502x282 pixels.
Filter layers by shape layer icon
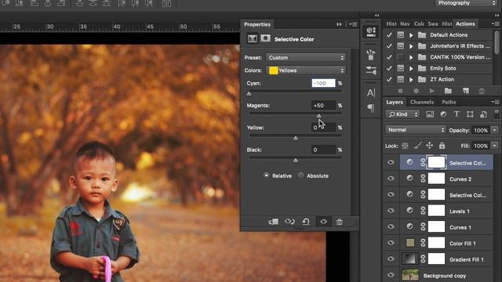pos(470,114)
